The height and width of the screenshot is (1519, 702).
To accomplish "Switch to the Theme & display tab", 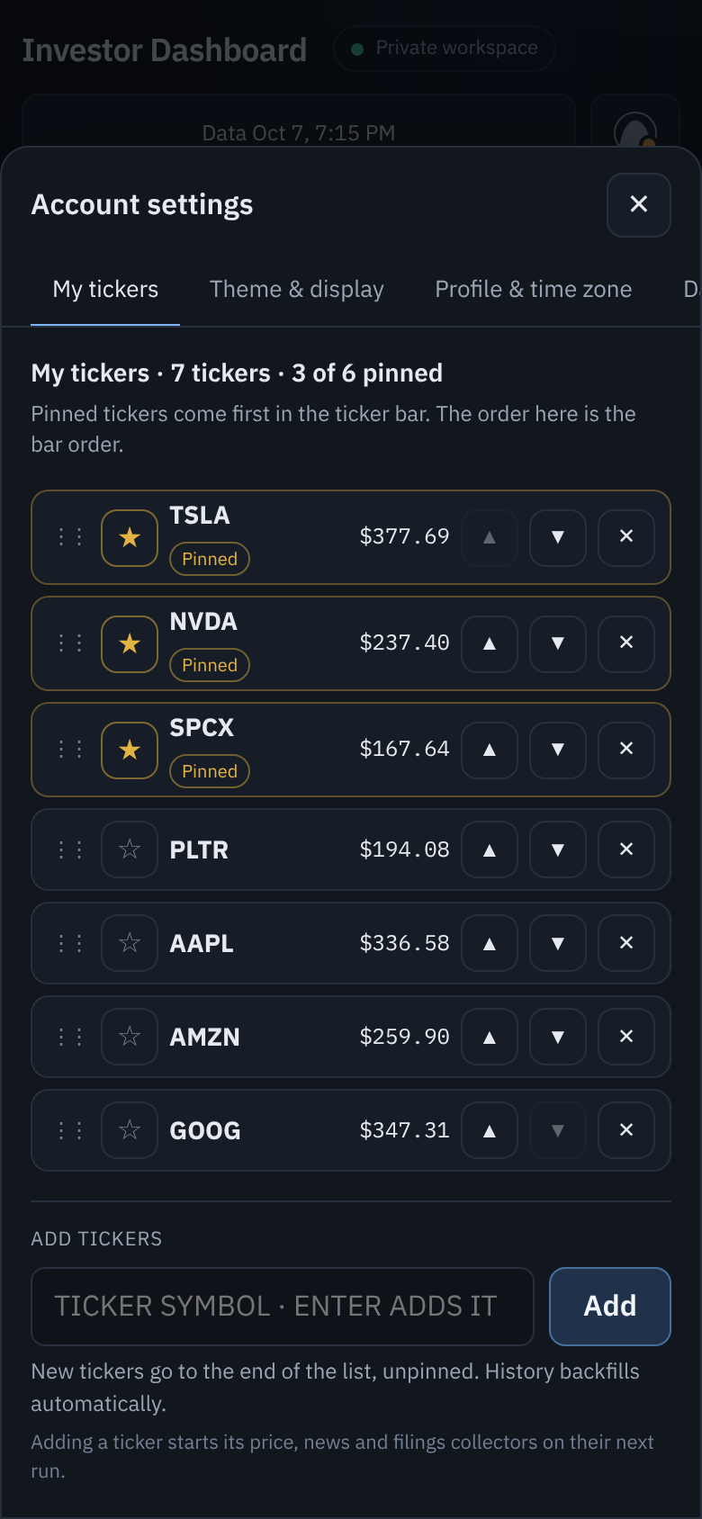I will tap(297, 290).
